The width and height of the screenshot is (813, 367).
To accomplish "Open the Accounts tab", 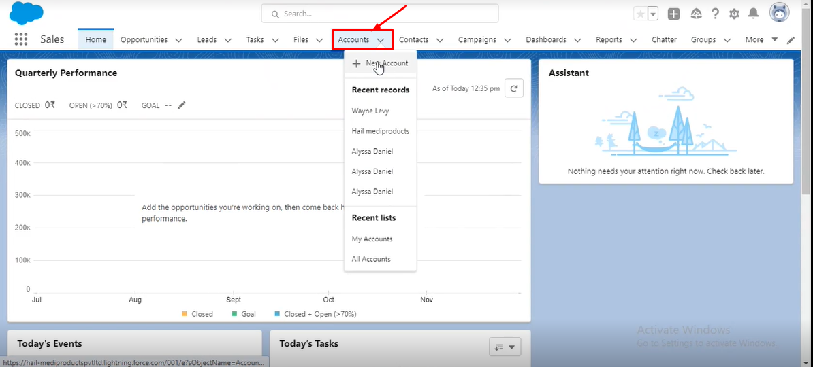I will coord(353,39).
